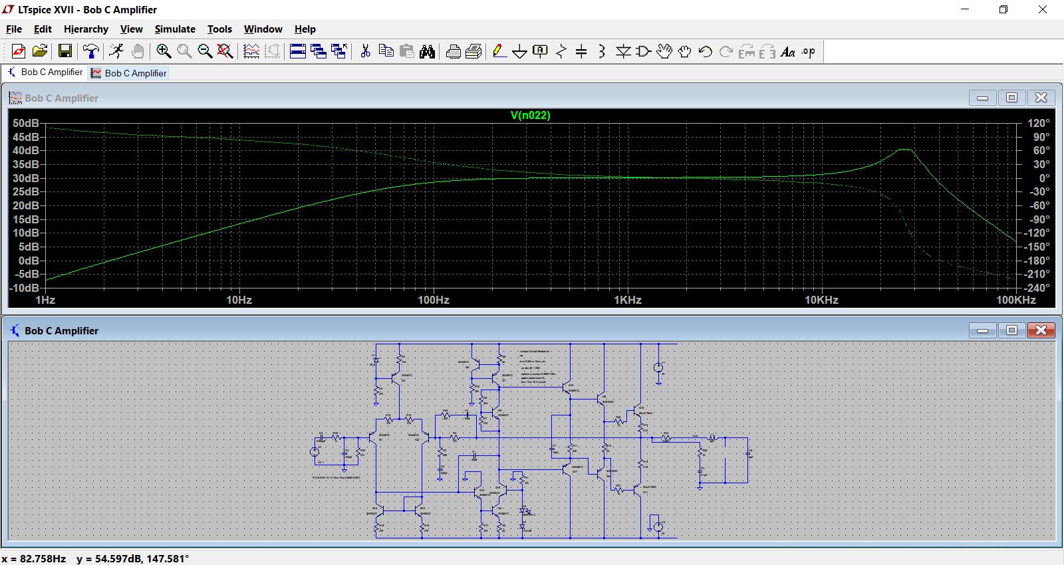Click the 120° phase axis label
Image resolution: width=1064 pixels, height=565 pixels.
pyautogui.click(x=1038, y=123)
